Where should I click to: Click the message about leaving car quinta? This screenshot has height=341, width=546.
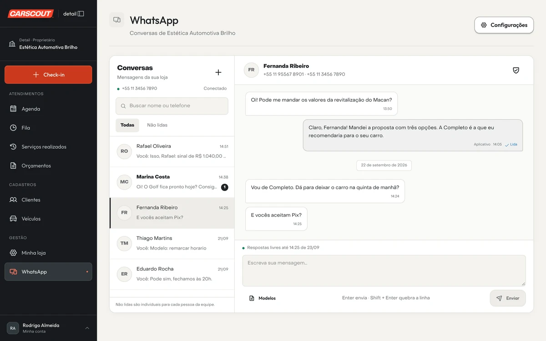click(x=325, y=191)
